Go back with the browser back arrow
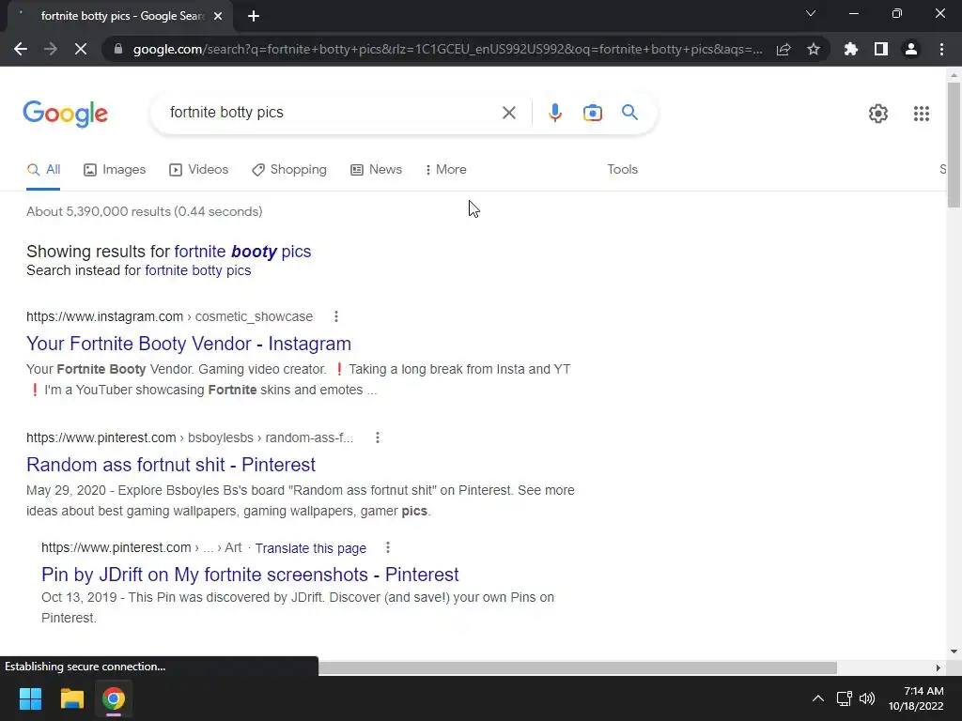The height and width of the screenshot is (721, 962). click(x=21, y=49)
